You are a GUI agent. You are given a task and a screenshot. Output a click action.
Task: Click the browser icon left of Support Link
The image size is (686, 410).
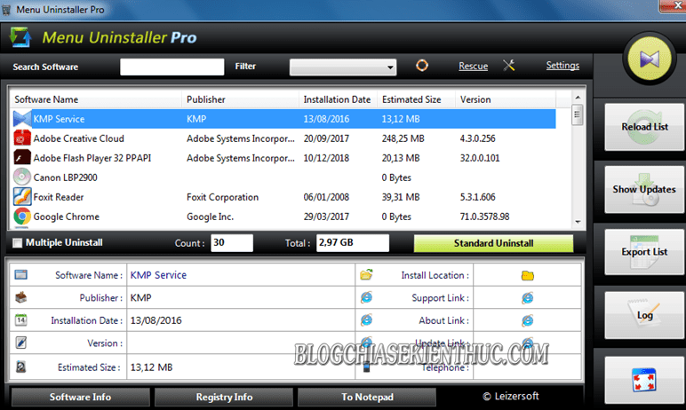click(366, 297)
